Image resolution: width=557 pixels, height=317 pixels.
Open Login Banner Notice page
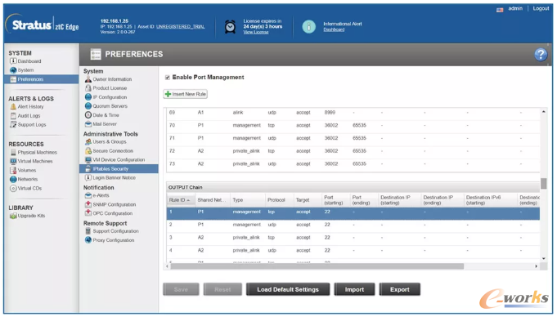[114, 177]
